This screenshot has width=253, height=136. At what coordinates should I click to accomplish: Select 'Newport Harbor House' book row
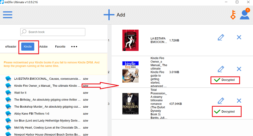pyautogui.click(x=47, y=134)
